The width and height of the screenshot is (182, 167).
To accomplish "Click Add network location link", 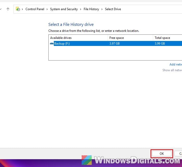I will 176,64.
